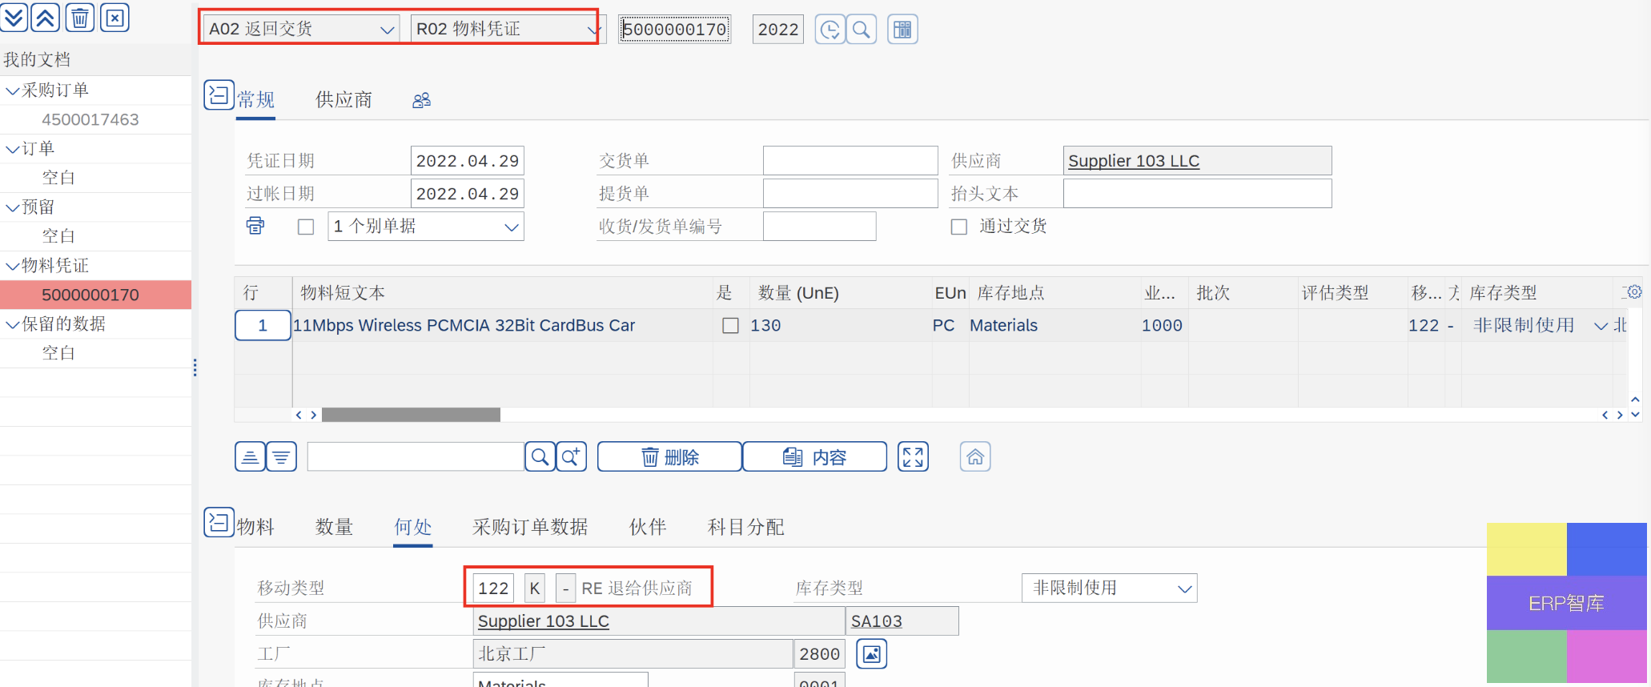Viewport: 1651px width, 687px height.
Task: Click the trash icon in the top-left toolbar
Action: pyautogui.click(x=80, y=17)
